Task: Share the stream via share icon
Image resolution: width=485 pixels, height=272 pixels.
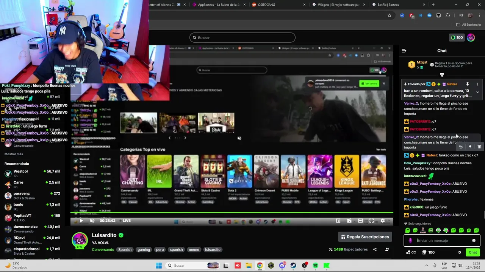Action: click(375, 249)
